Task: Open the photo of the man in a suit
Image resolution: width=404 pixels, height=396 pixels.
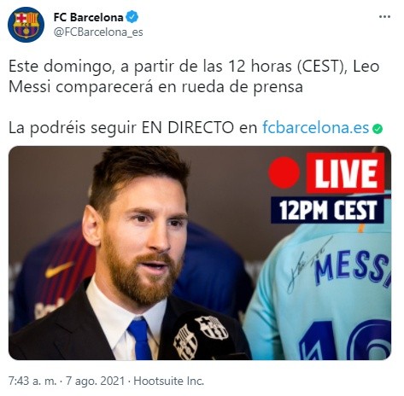Action: [x=200, y=253]
